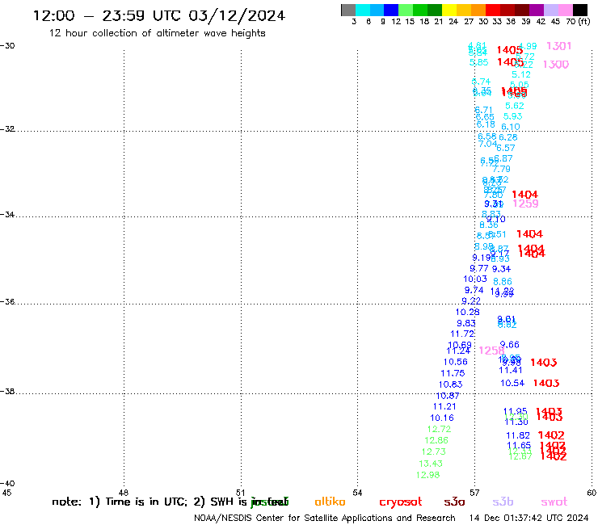Select the 'cryosat' satellite legend label
Screen dimensions: 598x525
click(x=401, y=502)
